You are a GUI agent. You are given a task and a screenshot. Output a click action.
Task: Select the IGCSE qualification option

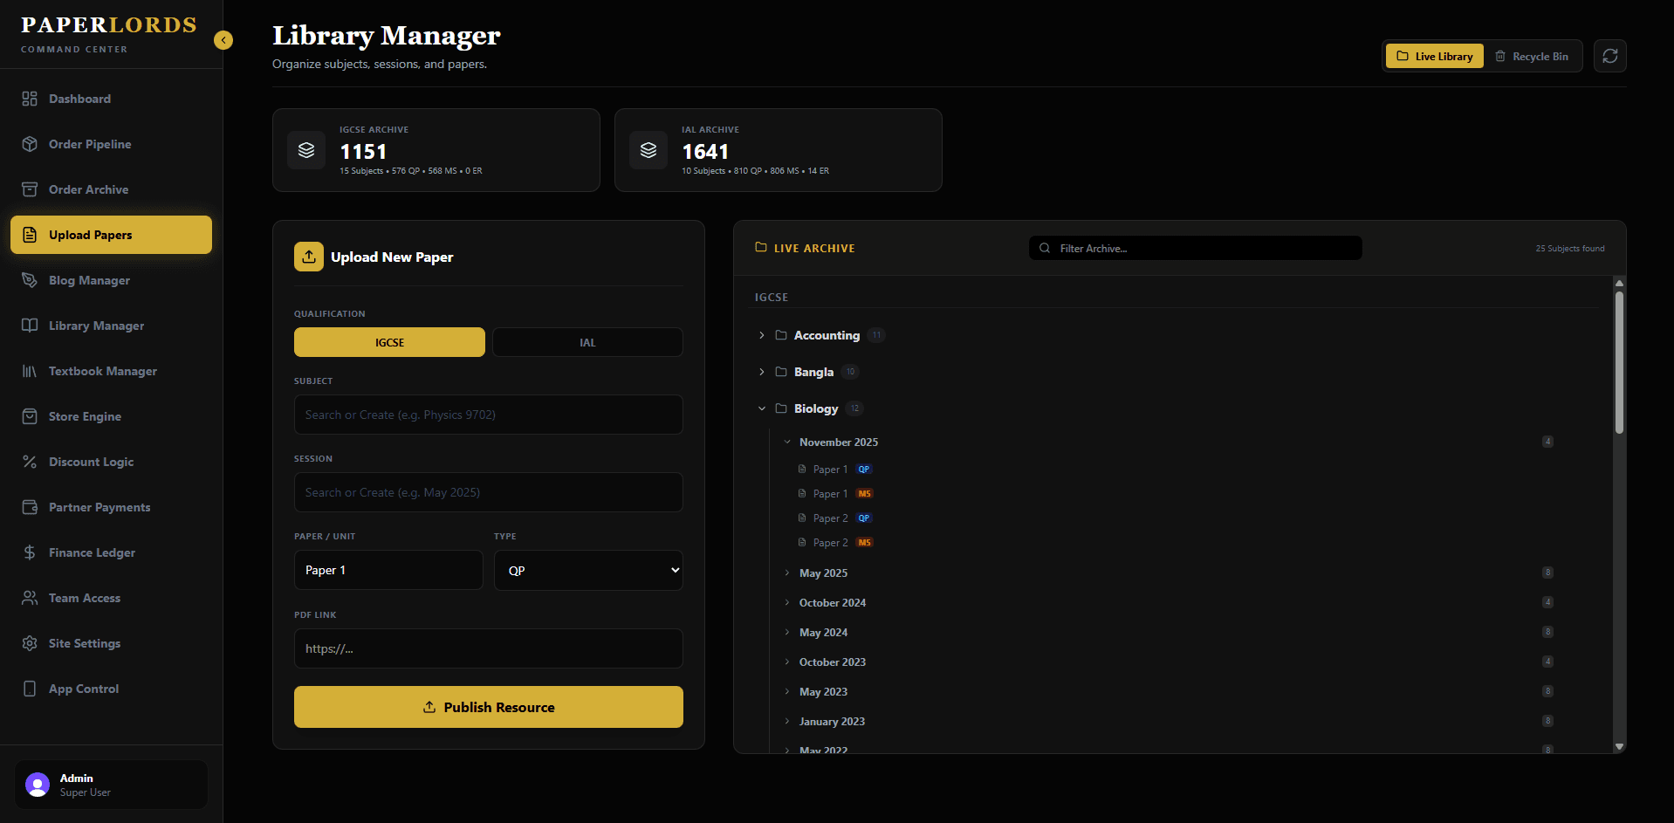389,342
